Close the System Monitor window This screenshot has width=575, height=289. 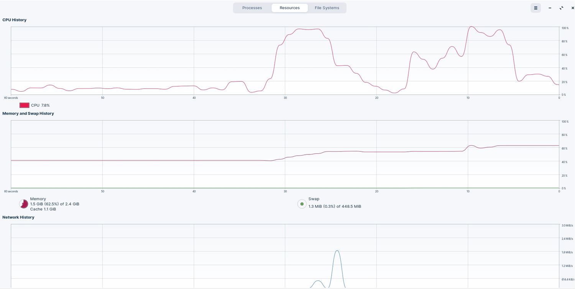coord(573,8)
